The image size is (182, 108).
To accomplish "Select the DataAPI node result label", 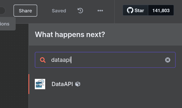I will click(62, 84).
